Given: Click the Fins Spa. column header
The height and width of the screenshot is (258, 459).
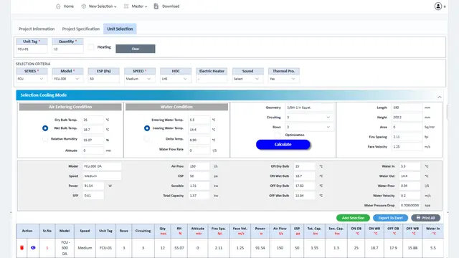Looking at the screenshot, I should [219, 231].
